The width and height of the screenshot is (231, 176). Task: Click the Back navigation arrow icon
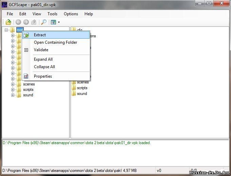(18, 22)
